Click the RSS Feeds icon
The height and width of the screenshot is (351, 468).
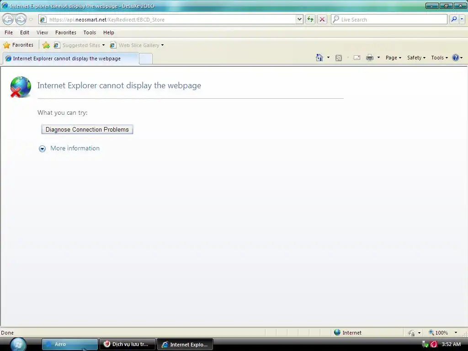click(339, 58)
